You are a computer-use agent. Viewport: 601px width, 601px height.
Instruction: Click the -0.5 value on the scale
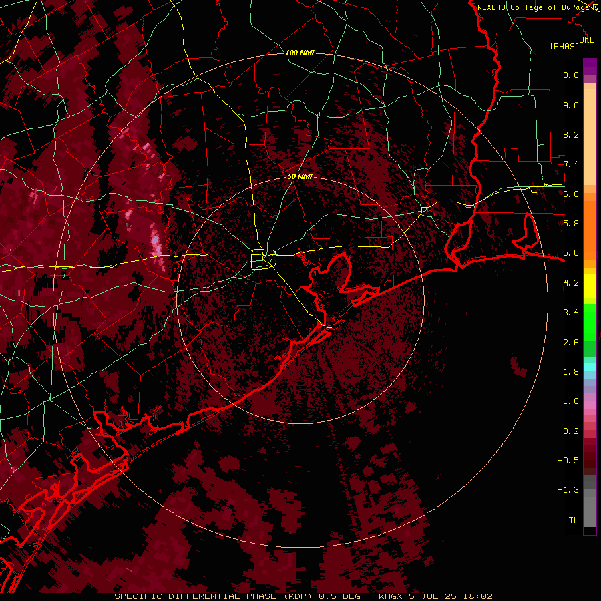point(568,461)
